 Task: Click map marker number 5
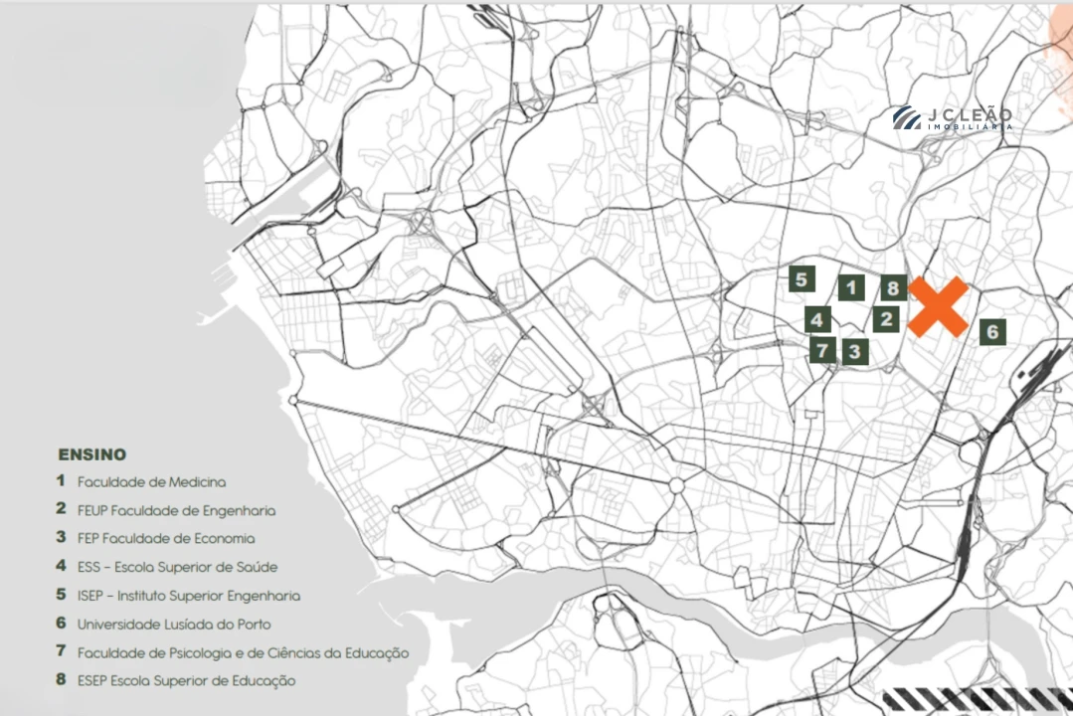pos(803,279)
